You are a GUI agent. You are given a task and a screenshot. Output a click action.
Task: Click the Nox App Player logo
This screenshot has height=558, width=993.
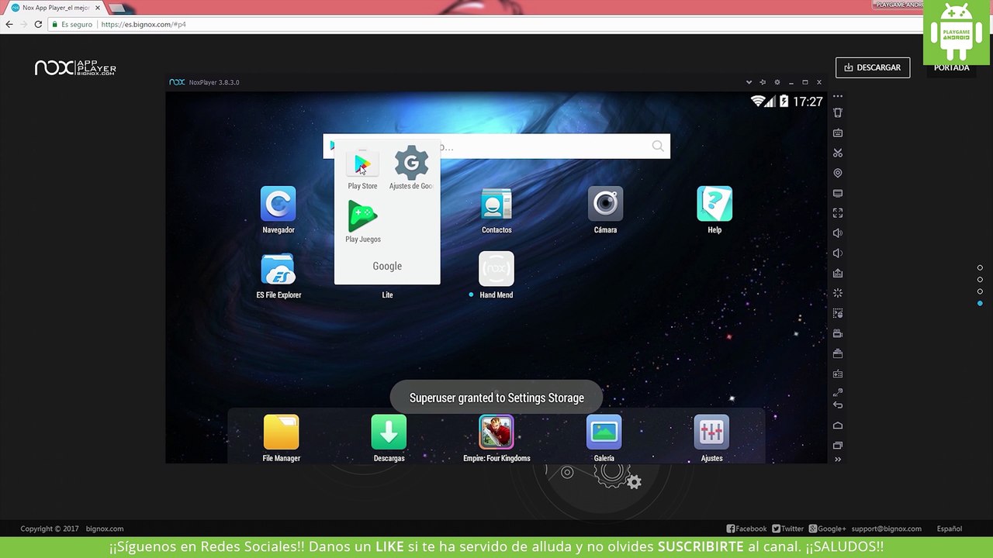click(75, 68)
